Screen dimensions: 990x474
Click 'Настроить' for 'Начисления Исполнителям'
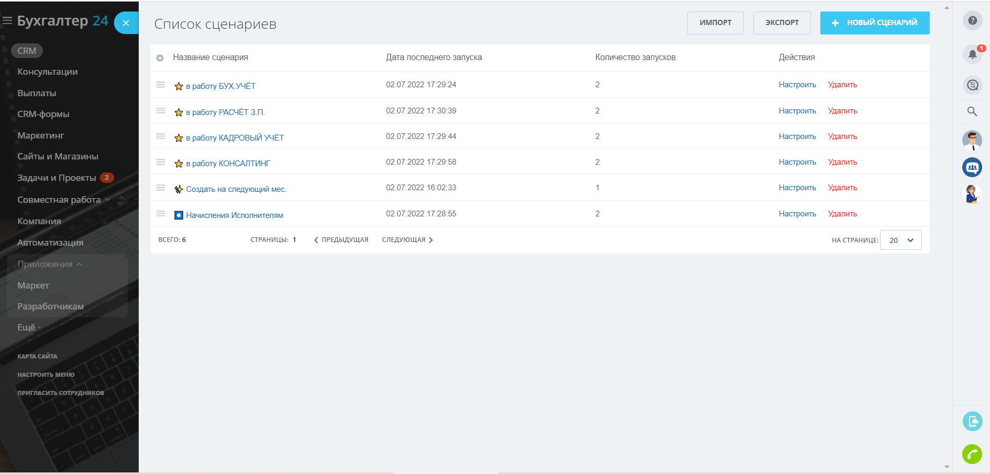797,214
